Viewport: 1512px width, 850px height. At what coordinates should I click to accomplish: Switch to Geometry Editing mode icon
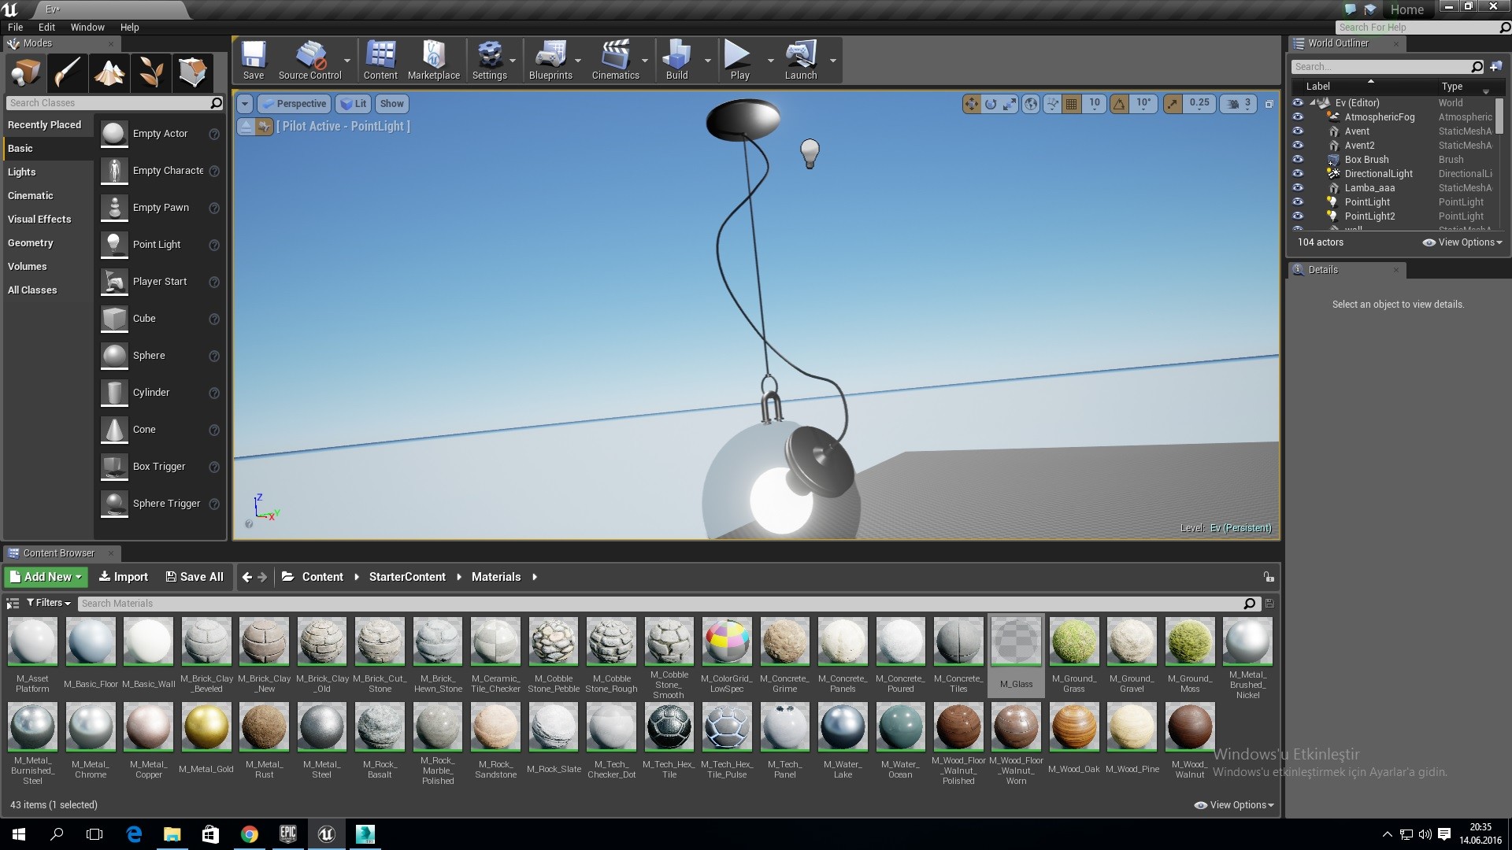coord(193,72)
